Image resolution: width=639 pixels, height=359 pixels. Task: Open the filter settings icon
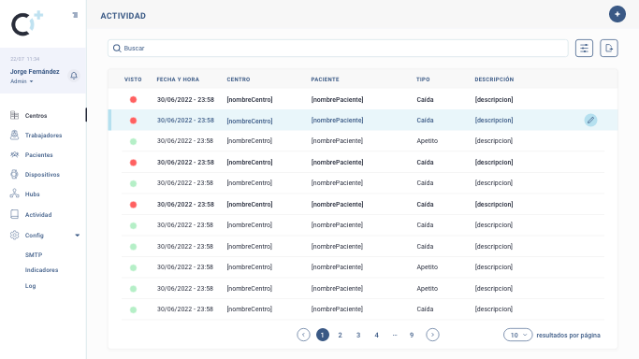(584, 48)
